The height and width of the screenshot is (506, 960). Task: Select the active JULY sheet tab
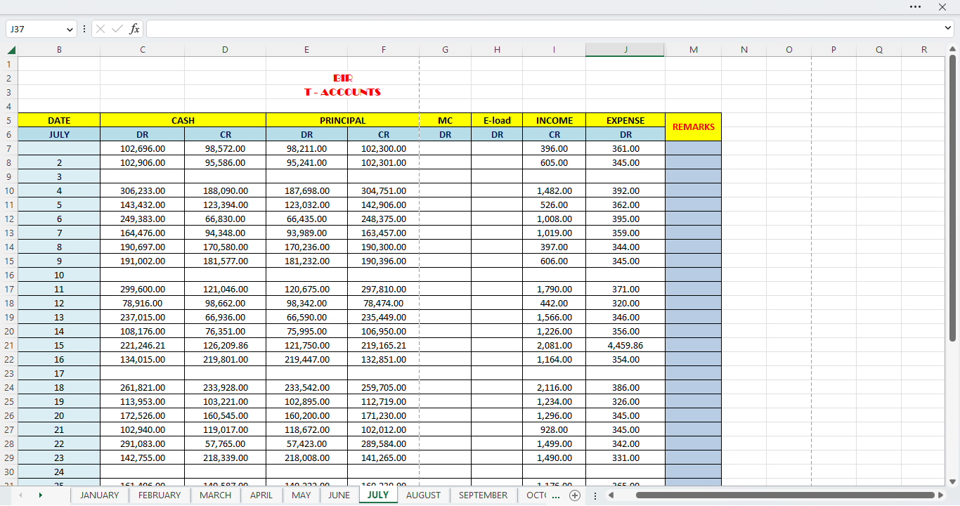click(378, 495)
